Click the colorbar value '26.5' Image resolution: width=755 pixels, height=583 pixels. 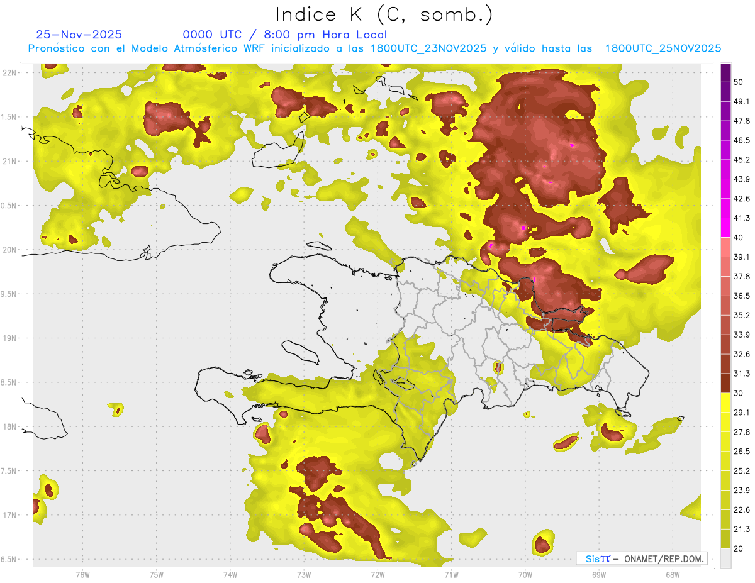point(742,451)
